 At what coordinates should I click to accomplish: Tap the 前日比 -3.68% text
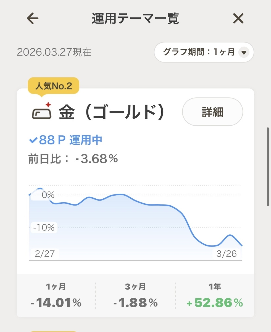coord(73,159)
